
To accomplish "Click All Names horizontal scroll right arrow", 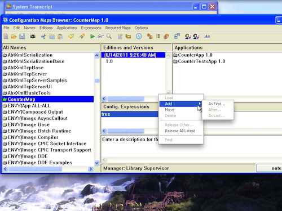I will 91,169.
